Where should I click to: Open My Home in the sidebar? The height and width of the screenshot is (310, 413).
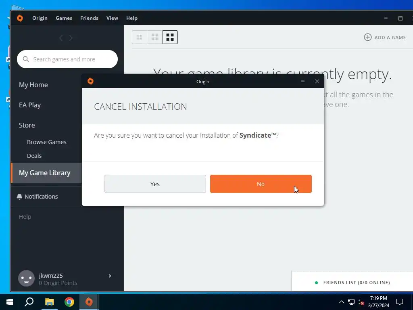(33, 85)
